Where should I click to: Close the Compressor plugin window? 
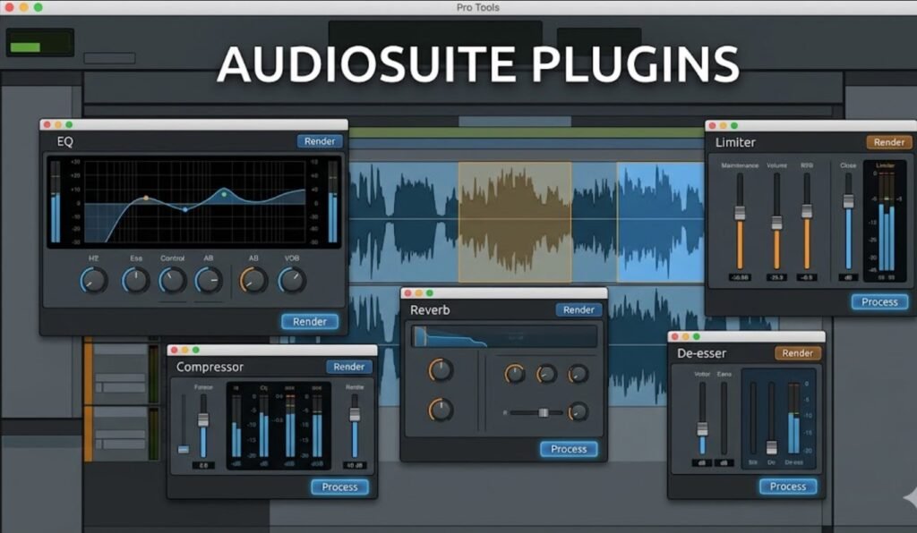click(174, 350)
